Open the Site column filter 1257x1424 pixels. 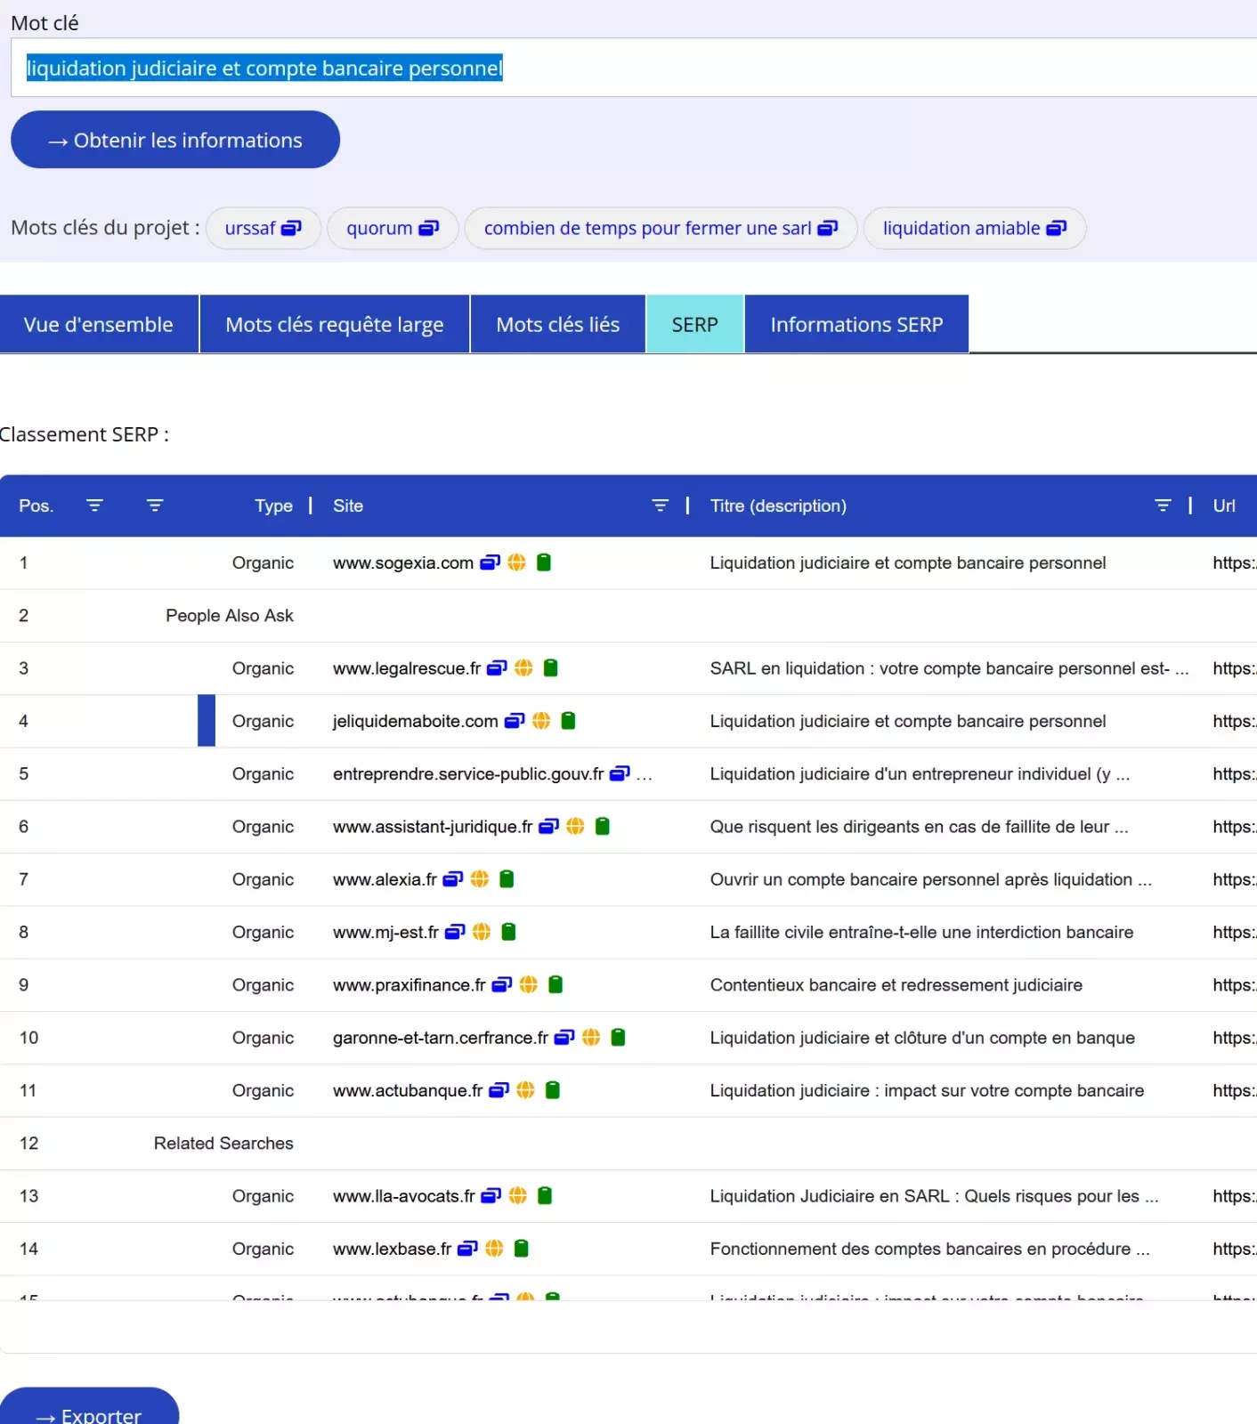pyautogui.click(x=660, y=506)
